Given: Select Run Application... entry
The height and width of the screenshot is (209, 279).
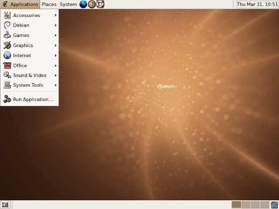Looking at the screenshot, I should pyautogui.click(x=30, y=99).
